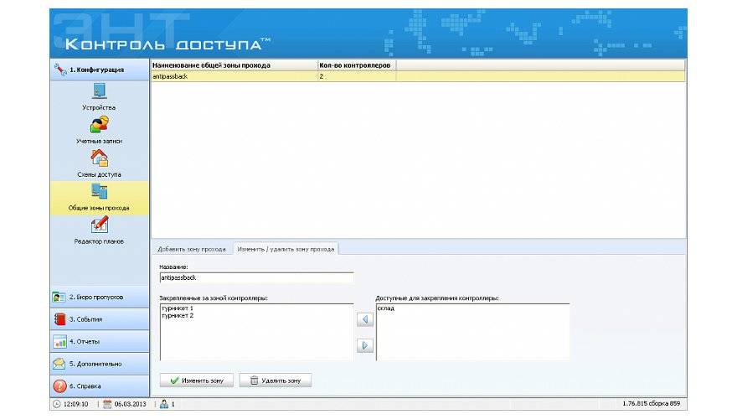Click the Общие зоны прохода icon
The height and width of the screenshot is (419, 737).
(x=99, y=192)
